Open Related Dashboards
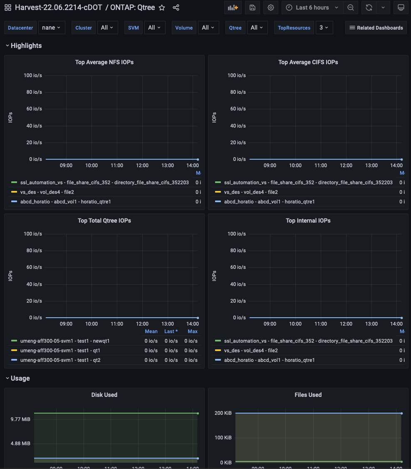Image resolution: width=411 pixels, height=469 pixels. coord(376,28)
